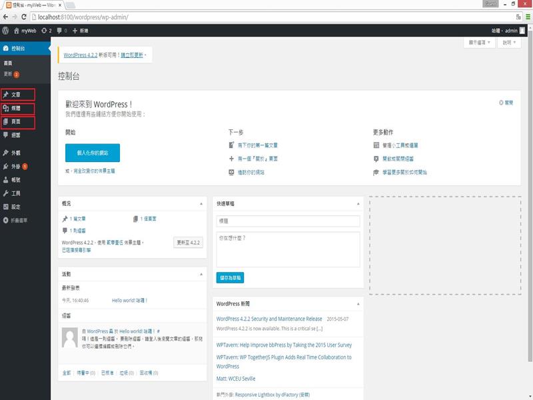Open 設定 (Settings) icon in sidebar
Screen dimensions: 533x400
click(5, 207)
